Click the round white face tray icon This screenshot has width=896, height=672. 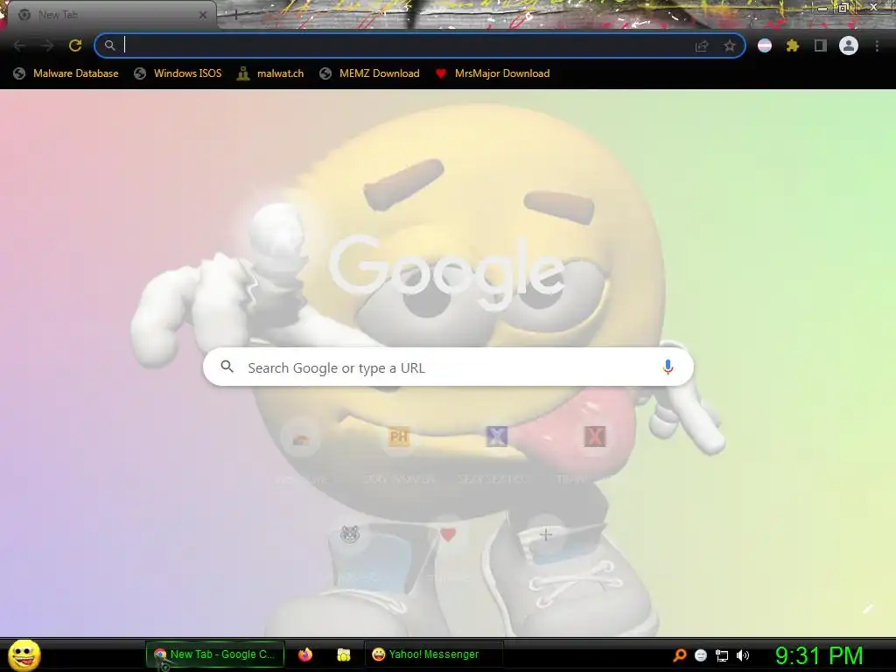point(701,655)
